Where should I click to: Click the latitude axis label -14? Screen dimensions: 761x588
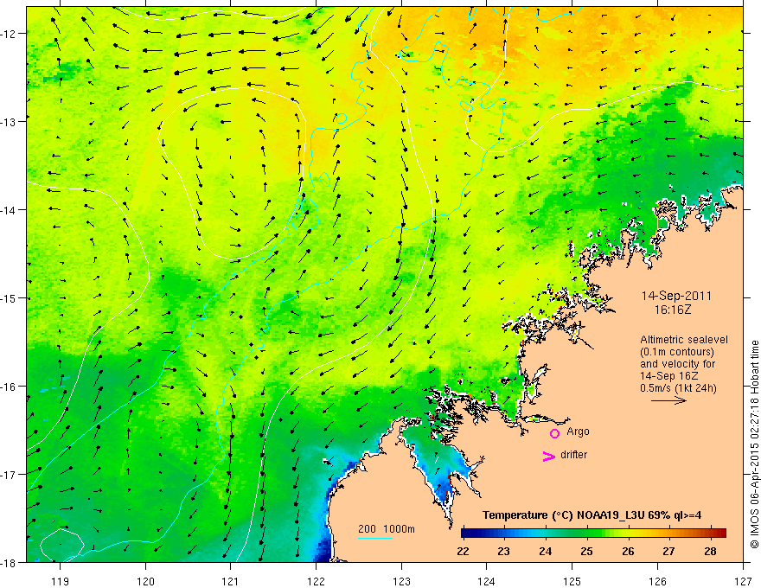point(9,210)
